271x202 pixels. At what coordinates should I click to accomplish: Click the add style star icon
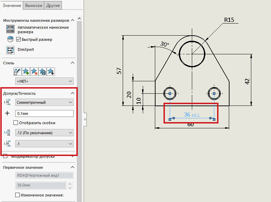[x=26, y=71]
